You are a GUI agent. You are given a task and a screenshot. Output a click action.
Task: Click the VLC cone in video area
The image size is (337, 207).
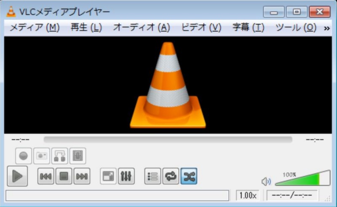click(168, 85)
